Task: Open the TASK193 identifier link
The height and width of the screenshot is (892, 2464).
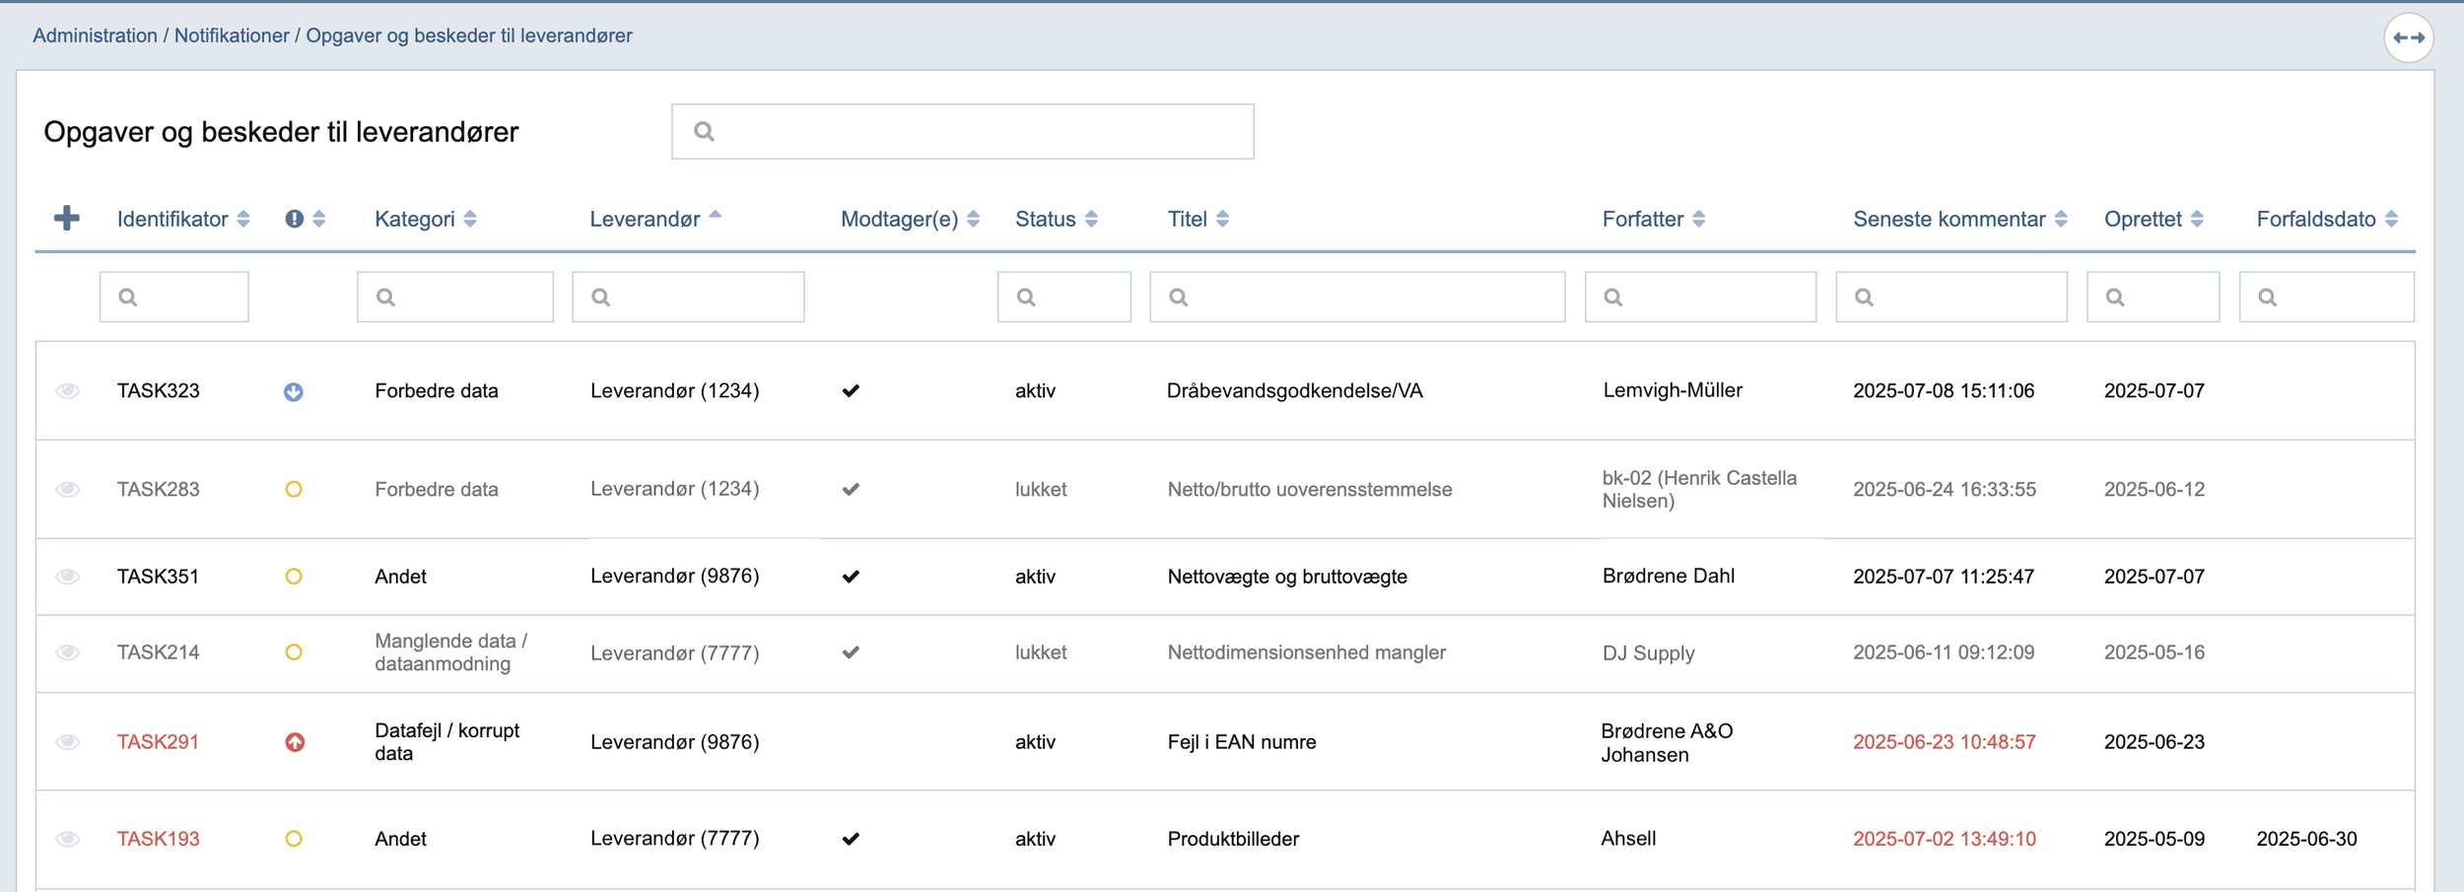Action: (x=158, y=839)
